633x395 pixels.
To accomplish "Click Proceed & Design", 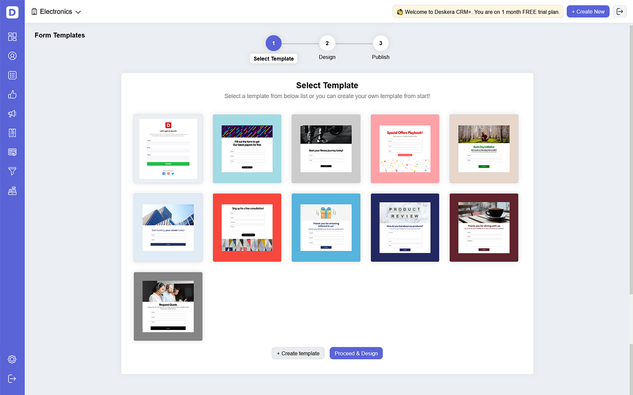I will (x=356, y=353).
